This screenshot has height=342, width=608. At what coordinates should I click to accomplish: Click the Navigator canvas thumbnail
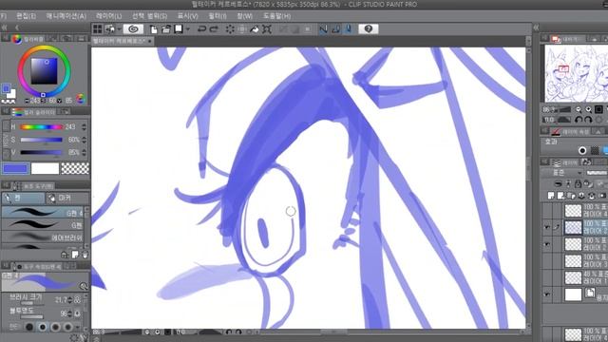(x=577, y=74)
